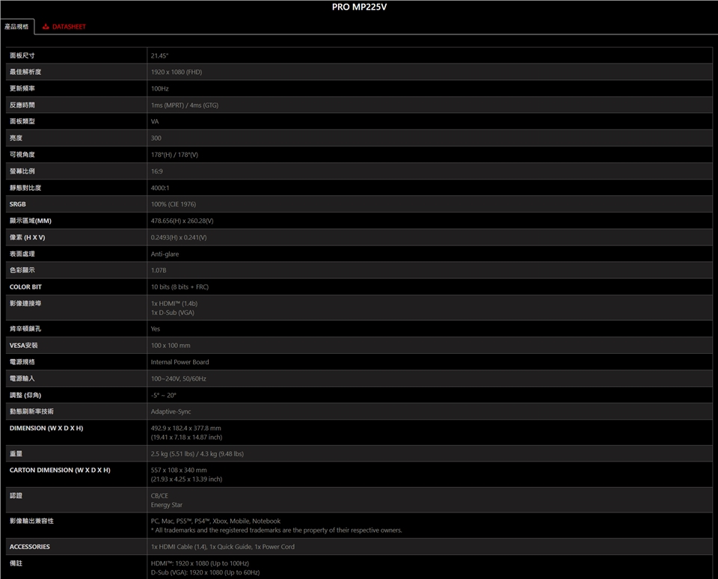
Task: Click the ACCESSORIES row label
Action: 30,547
